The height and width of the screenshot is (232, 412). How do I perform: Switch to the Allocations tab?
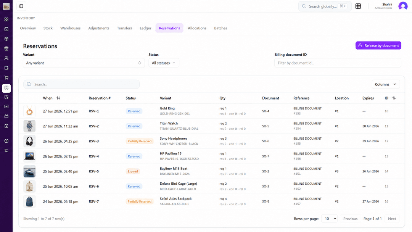[x=197, y=28]
